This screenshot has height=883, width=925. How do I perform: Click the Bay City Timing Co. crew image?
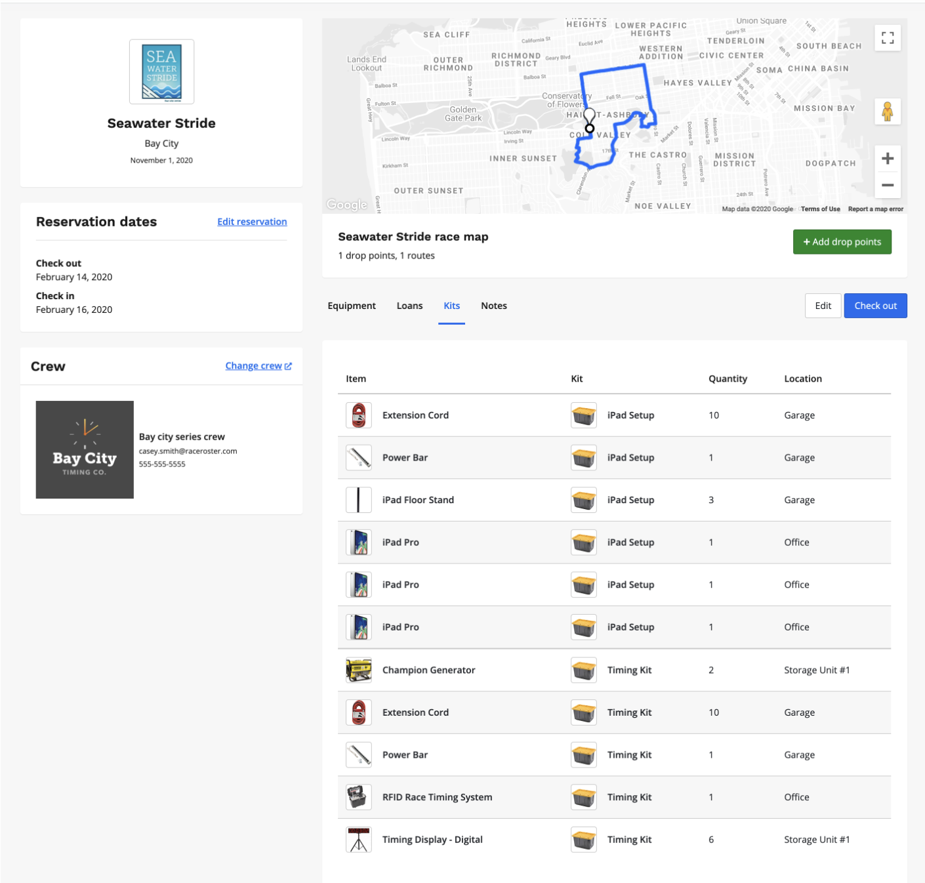tap(85, 449)
